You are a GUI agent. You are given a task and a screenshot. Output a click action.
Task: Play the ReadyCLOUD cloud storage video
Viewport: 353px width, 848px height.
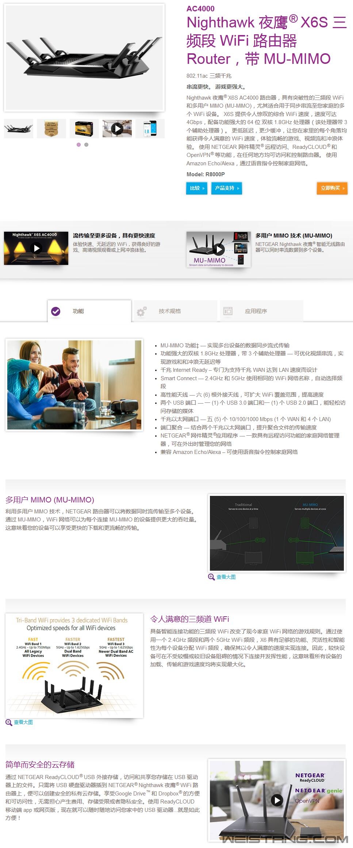tap(277, 800)
